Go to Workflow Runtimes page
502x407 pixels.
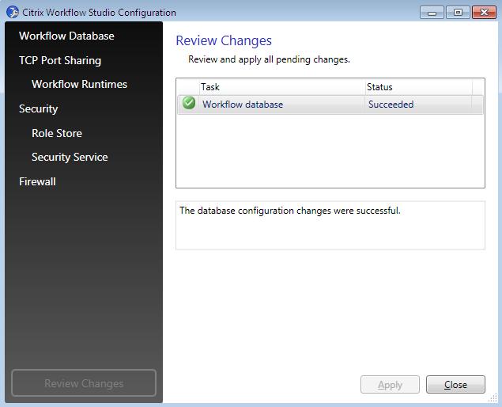coord(79,84)
